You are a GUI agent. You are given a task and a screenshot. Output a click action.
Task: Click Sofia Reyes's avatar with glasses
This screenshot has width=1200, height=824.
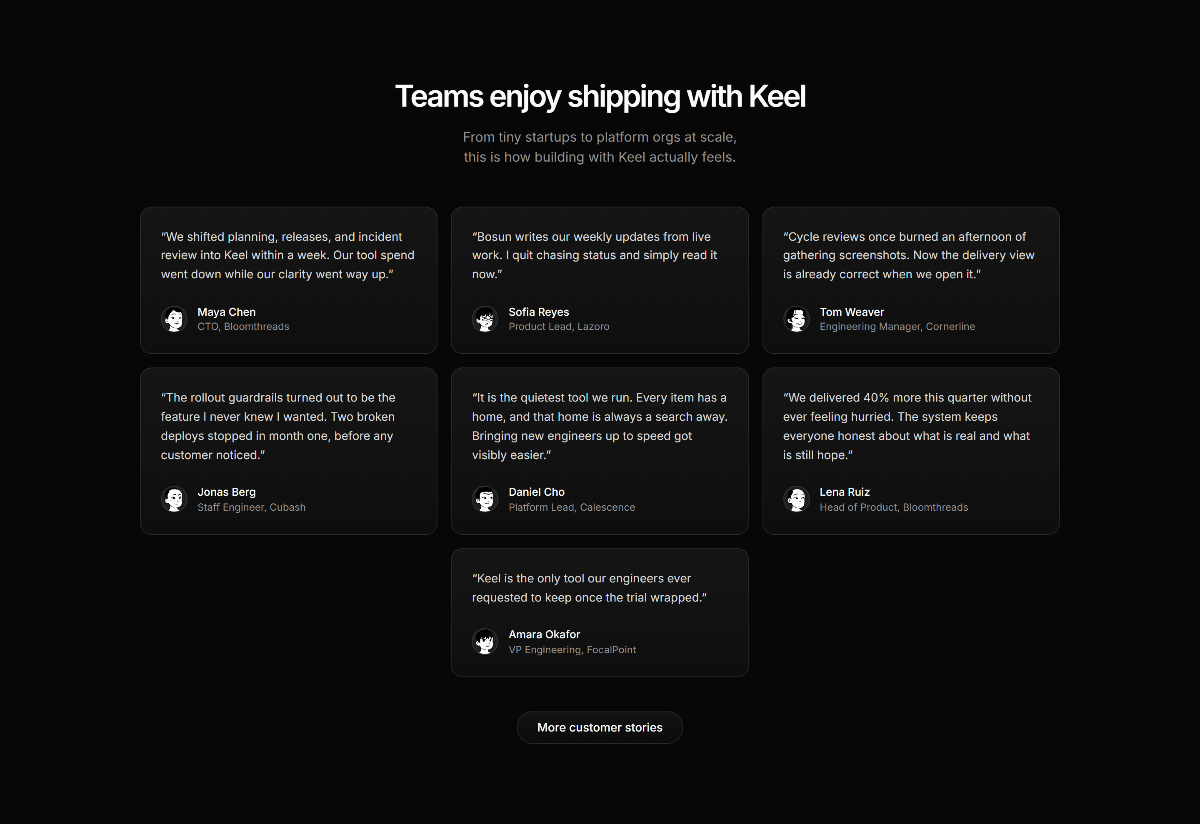[x=485, y=319]
